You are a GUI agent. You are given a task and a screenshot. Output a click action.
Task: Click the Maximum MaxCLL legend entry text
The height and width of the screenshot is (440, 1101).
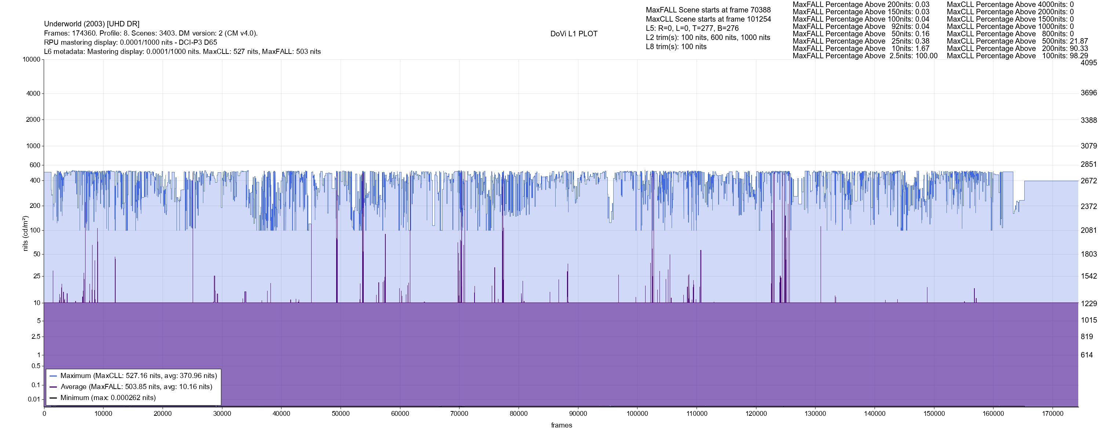click(138, 376)
